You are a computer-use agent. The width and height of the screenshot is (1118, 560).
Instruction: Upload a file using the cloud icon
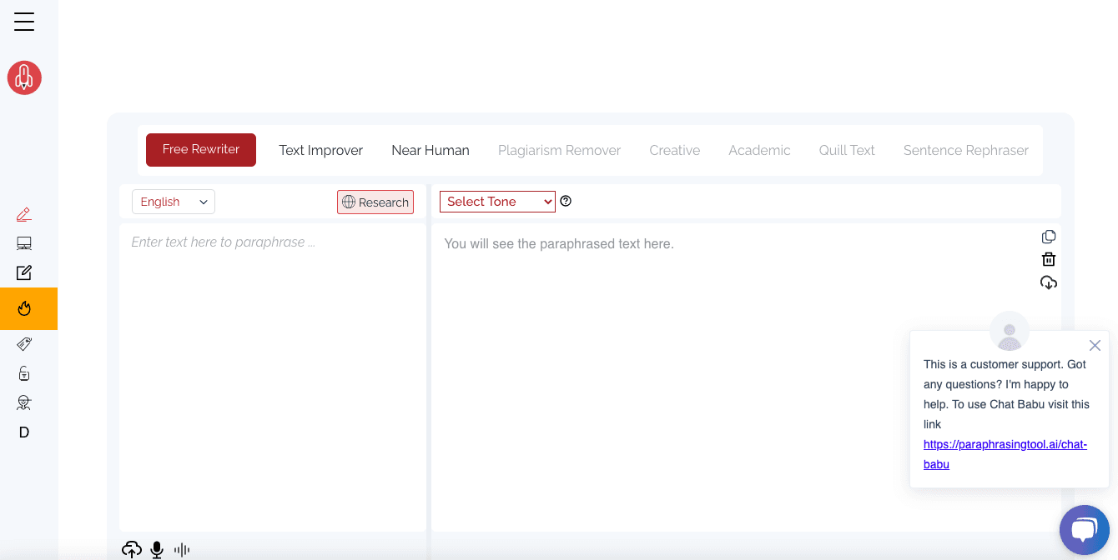point(132,549)
